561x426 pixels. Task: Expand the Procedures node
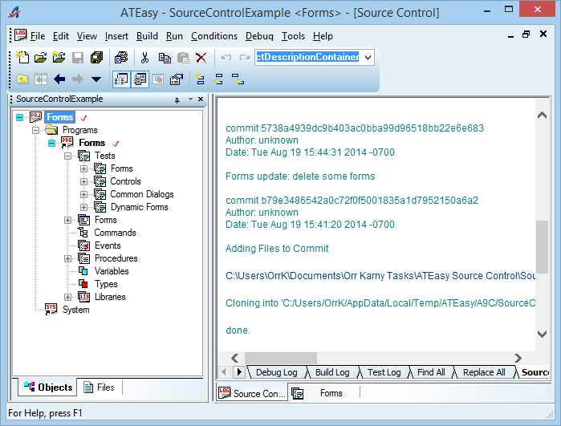pyautogui.click(x=67, y=258)
